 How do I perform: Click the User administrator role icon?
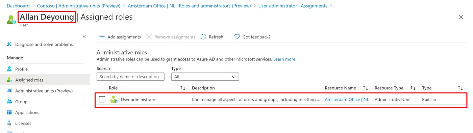[x=114, y=100]
